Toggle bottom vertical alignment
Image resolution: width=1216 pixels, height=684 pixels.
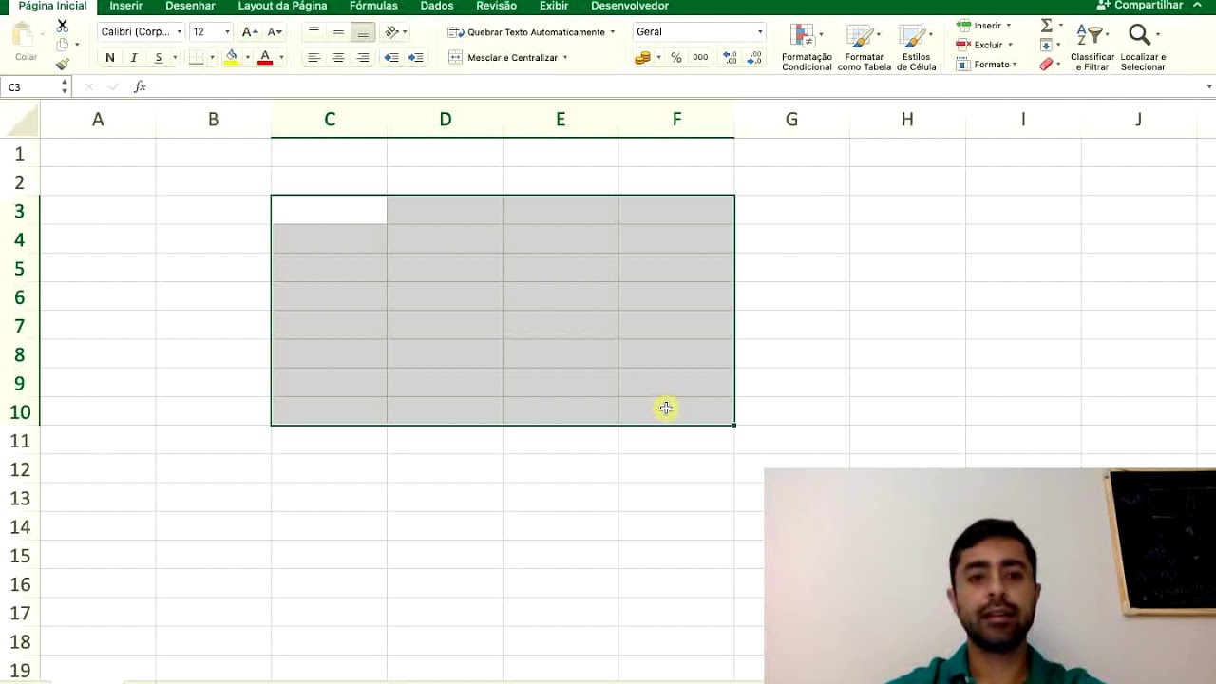click(362, 32)
